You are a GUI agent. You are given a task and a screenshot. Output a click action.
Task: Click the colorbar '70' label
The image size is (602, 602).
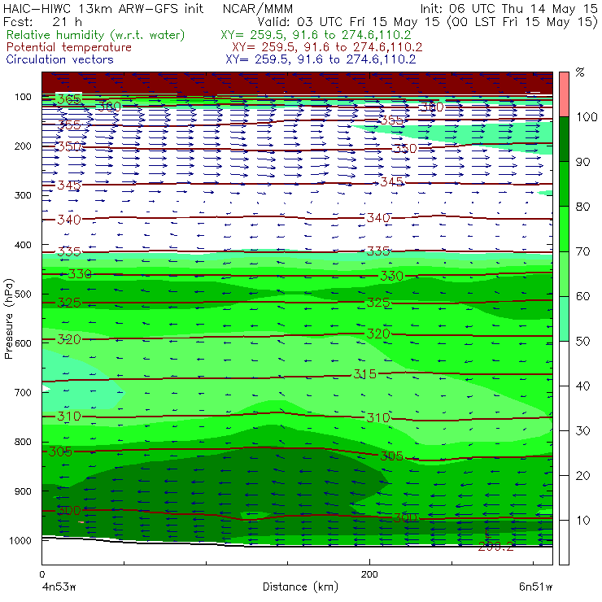[582, 251]
